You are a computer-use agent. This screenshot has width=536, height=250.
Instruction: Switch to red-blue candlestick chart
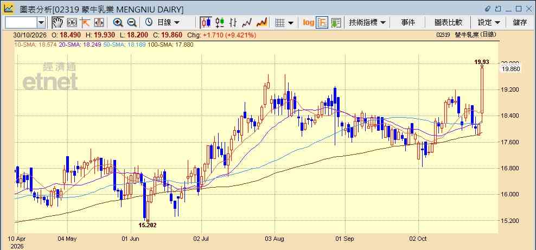click(x=206, y=23)
